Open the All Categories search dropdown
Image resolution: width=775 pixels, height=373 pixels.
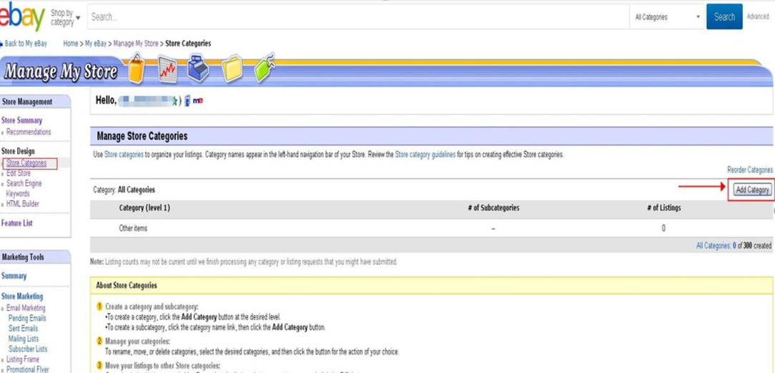pos(666,17)
